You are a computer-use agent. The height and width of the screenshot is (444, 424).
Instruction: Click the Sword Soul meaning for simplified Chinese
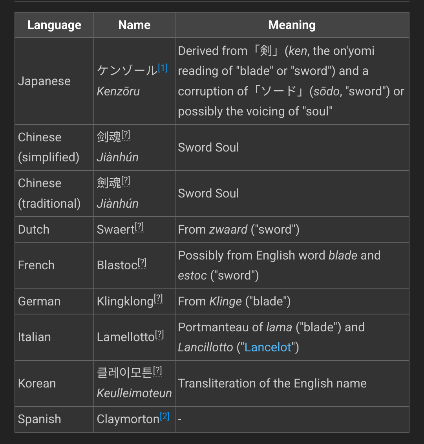tap(208, 148)
